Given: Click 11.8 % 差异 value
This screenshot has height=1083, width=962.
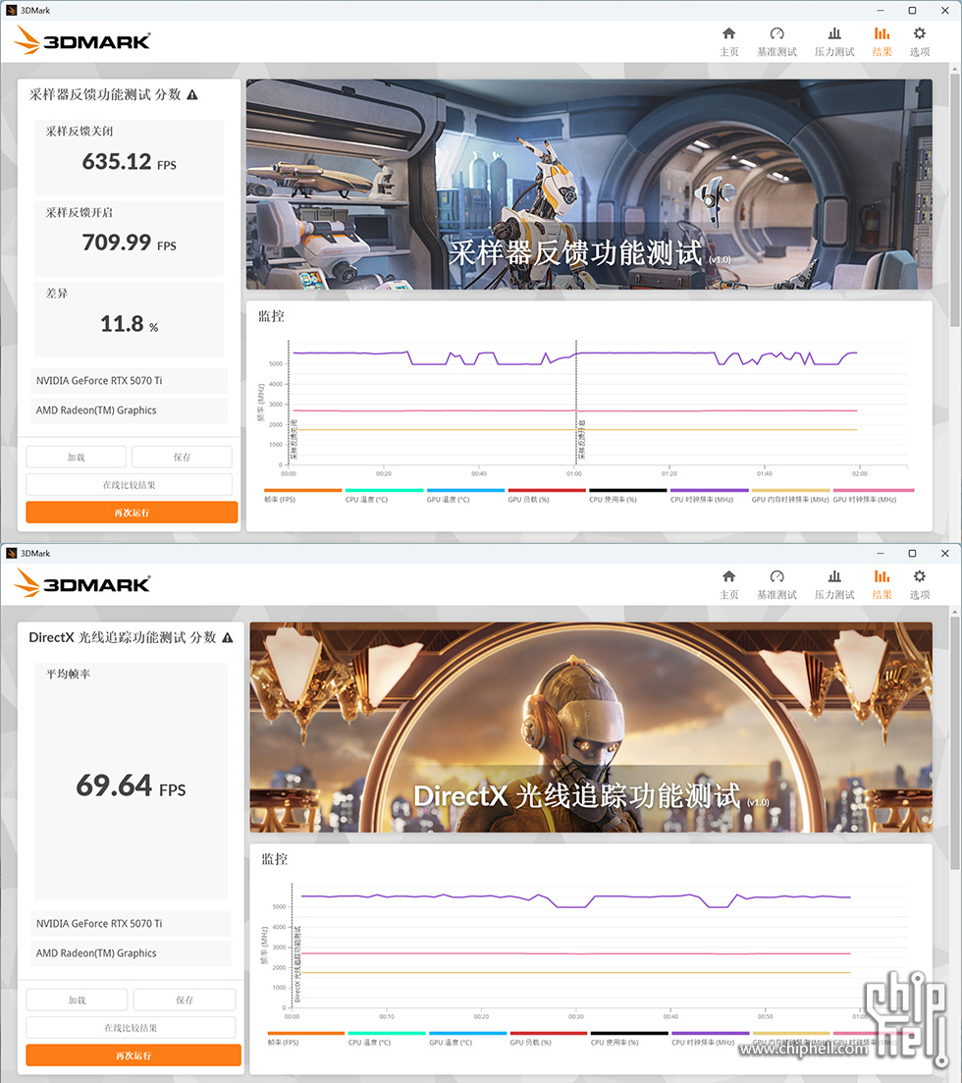Looking at the screenshot, I should (x=130, y=324).
